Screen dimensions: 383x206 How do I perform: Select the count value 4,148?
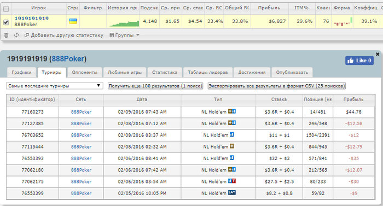point(150,21)
